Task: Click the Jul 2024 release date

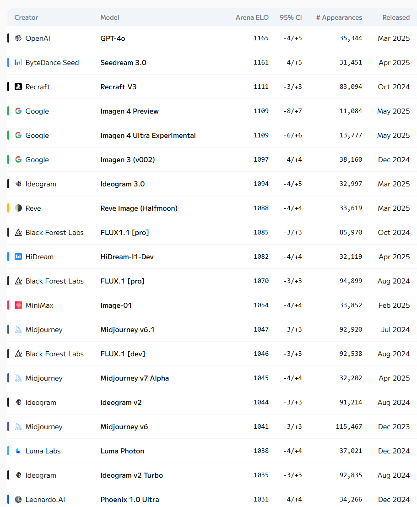Action: coord(395,329)
